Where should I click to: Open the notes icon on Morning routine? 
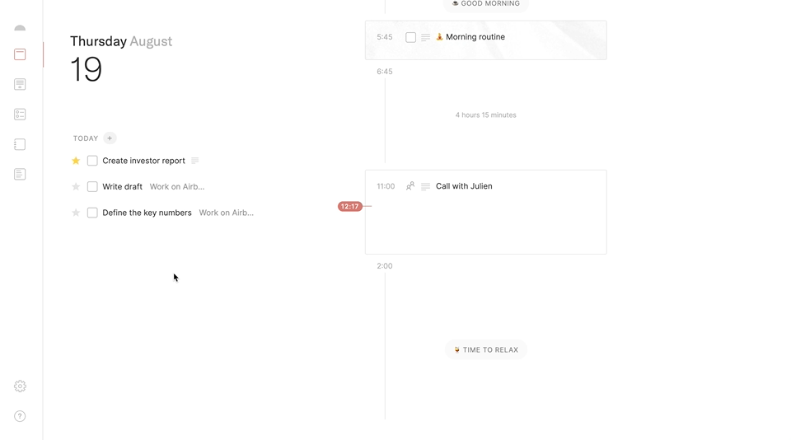(x=425, y=37)
